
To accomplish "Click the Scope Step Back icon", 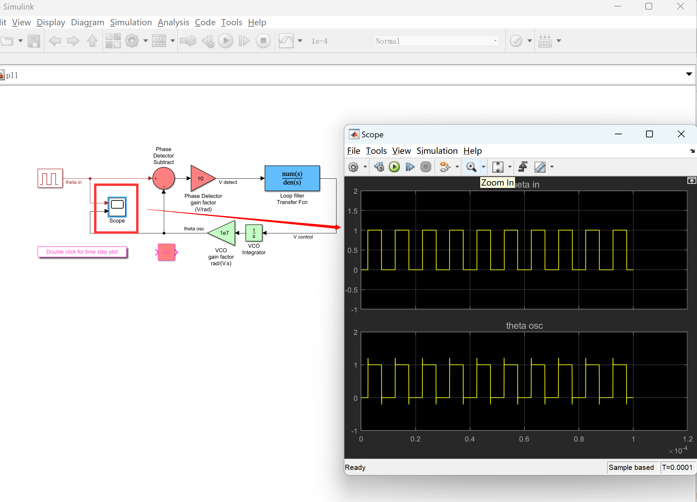I will (x=379, y=167).
